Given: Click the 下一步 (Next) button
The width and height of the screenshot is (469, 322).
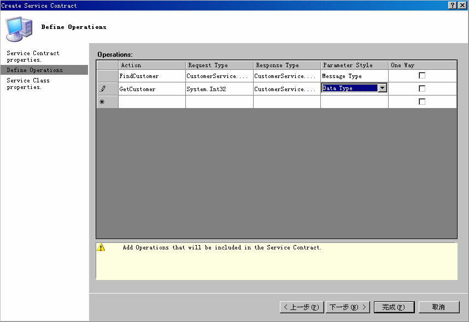Looking at the screenshot, I should (348, 307).
